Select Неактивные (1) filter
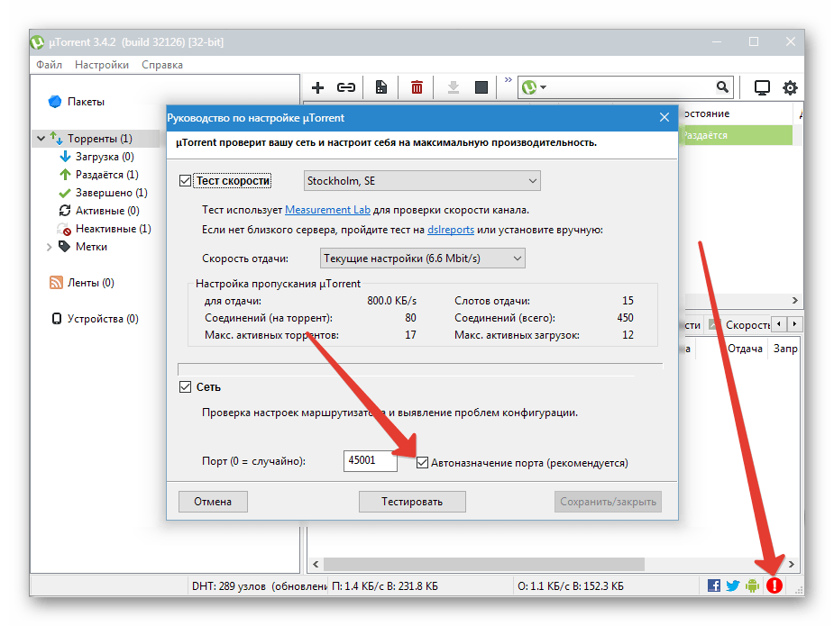834x626 pixels. [x=113, y=229]
